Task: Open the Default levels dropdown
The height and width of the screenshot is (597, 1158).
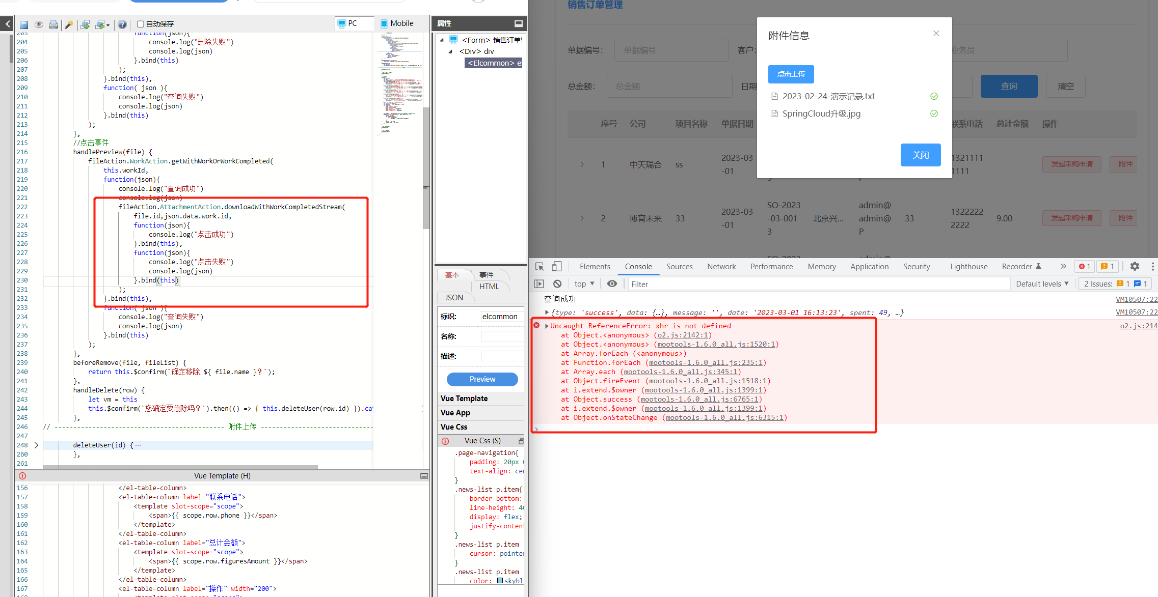Action: [1042, 284]
